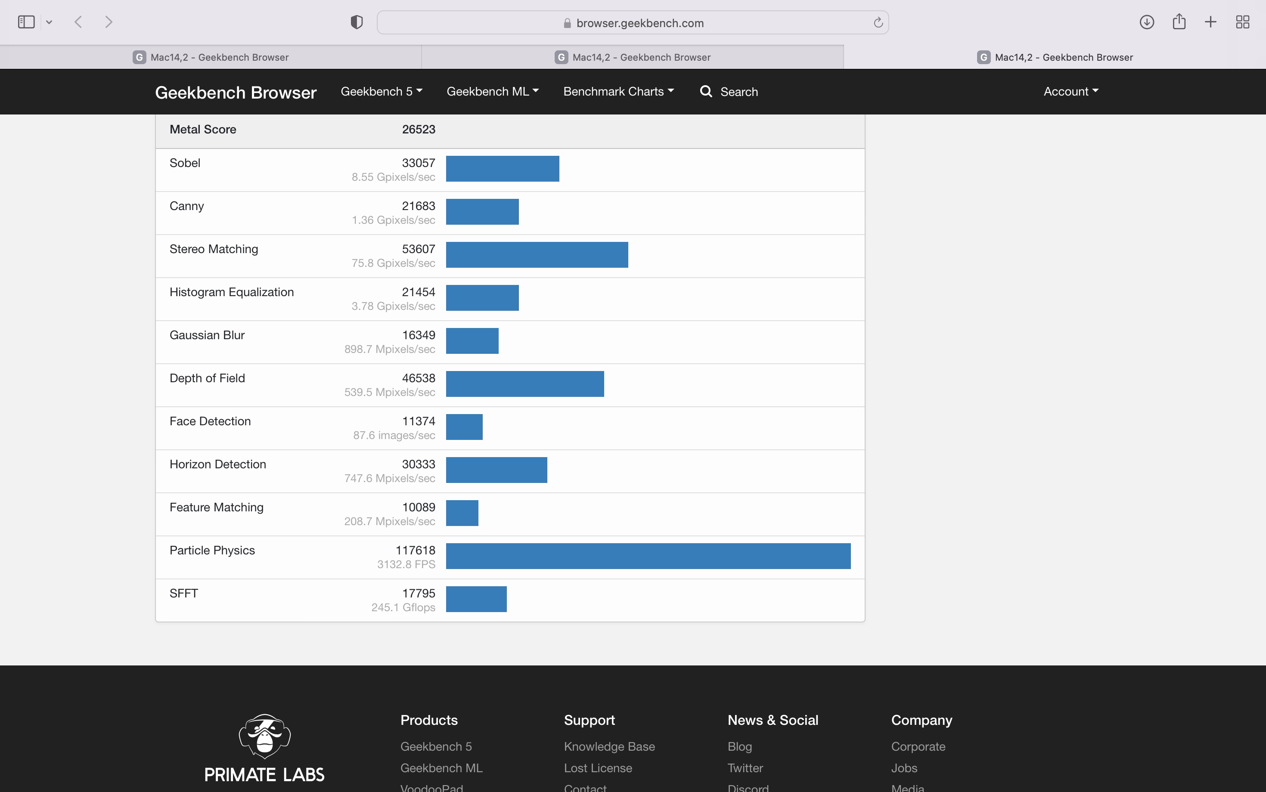
Task: Toggle the Safari sidebar icon
Action: [x=26, y=22]
